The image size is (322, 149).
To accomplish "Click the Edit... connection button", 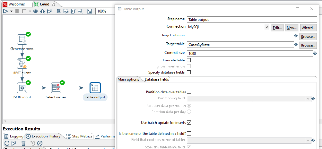I will point(277,27).
